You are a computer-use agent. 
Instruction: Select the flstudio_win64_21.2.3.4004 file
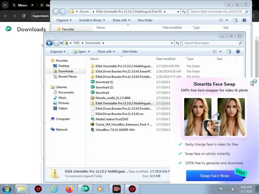pyautogui.click(x=113, y=98)
